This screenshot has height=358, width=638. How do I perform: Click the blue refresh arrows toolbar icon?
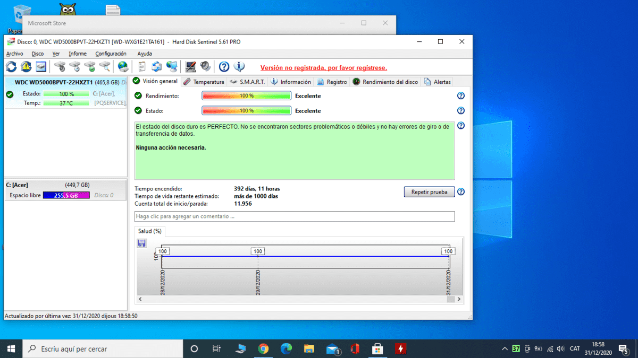point(11,67)
